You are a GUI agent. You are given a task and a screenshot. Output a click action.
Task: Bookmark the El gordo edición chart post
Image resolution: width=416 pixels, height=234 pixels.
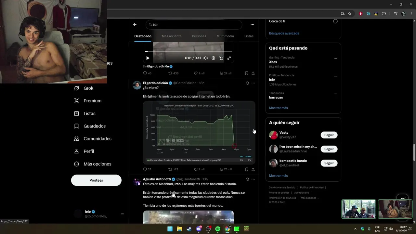(247, 169)
